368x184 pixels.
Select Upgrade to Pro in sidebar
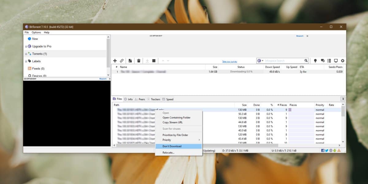[42, 46]
